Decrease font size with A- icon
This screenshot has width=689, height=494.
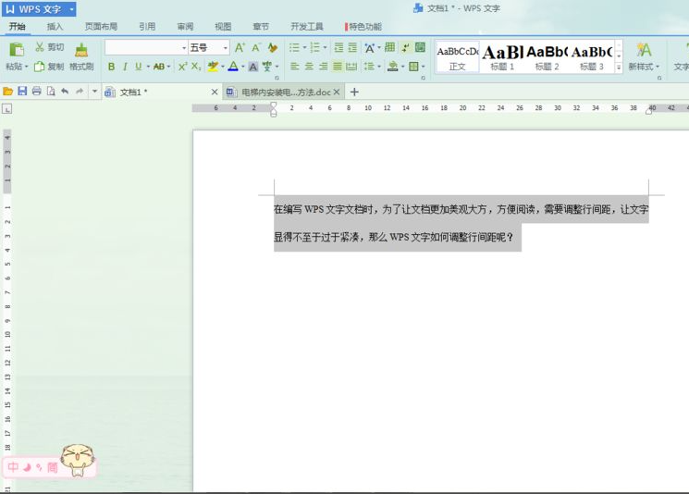[256, 47]
